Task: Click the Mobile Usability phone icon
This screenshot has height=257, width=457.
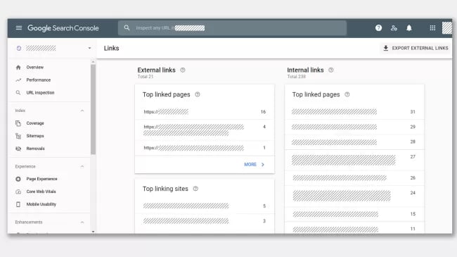Action: pos(18,204)
